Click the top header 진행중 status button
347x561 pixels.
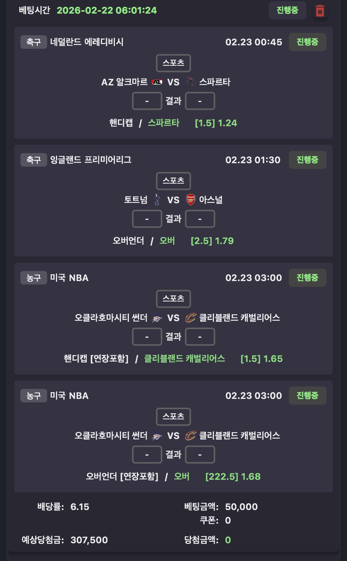click(287, 10)
